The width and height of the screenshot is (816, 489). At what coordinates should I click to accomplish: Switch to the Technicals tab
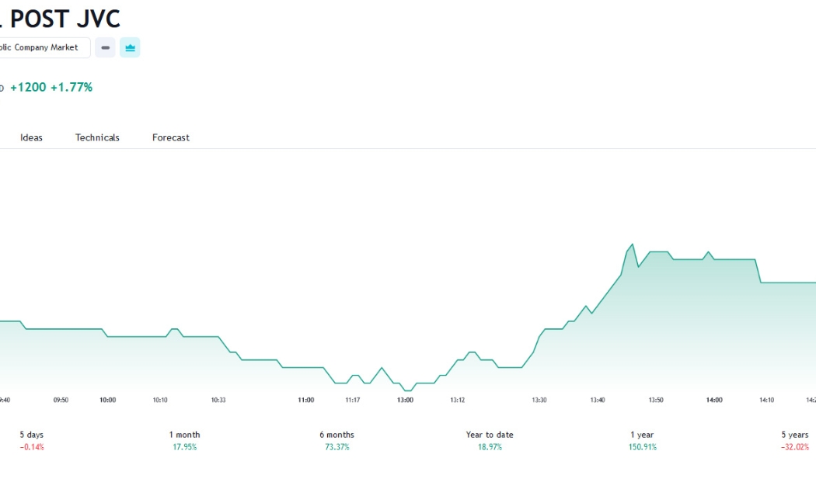[97, 137]
